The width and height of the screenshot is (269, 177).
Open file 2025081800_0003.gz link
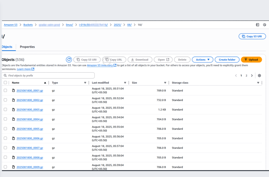pyautogui.click(x=30, y=110)
